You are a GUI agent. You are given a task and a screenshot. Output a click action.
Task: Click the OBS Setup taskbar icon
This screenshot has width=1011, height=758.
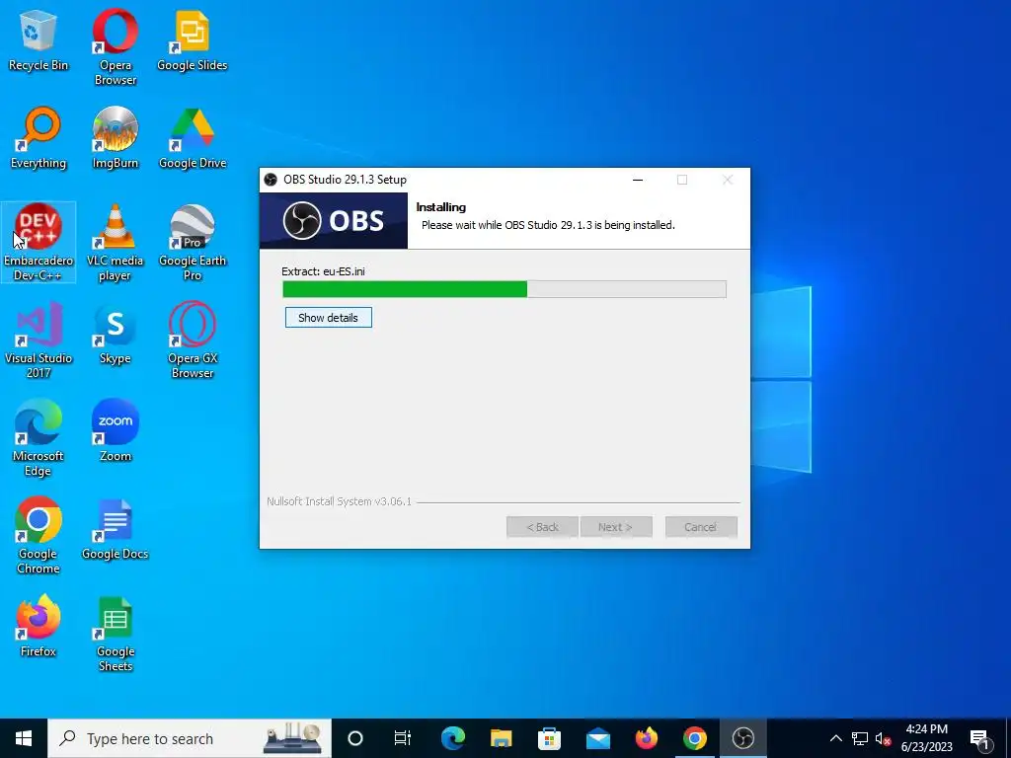pyautogui.click(x=742, y=738)
